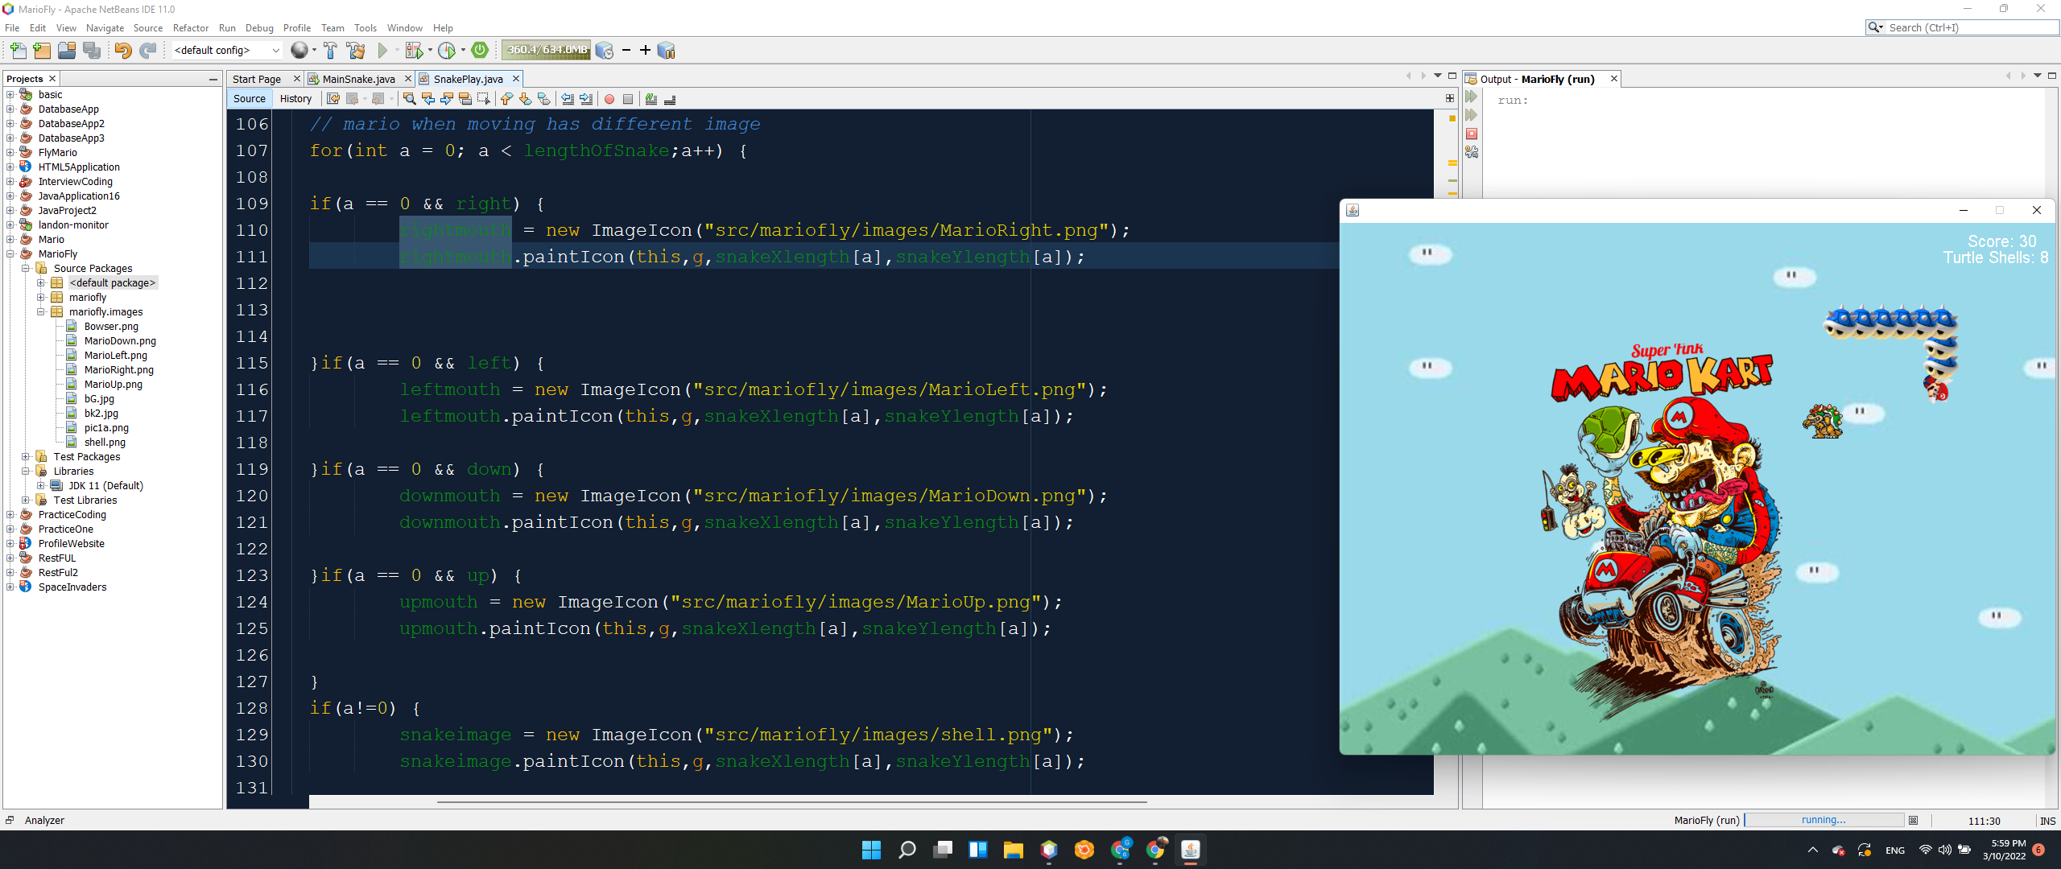Image resolution: width=2061 pixels, height=869 pixels.
Task: Start macro recording with red circle
Action: pyautogui.click(x=609, y=99)
